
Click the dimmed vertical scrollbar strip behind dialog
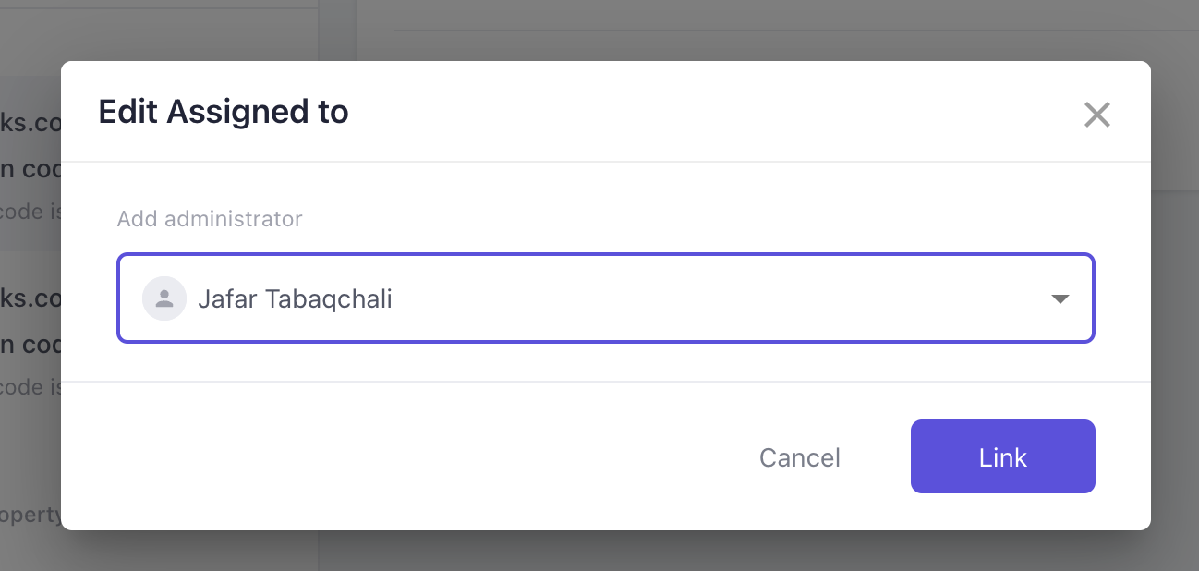pyautogui.click(x=337, y=30)
